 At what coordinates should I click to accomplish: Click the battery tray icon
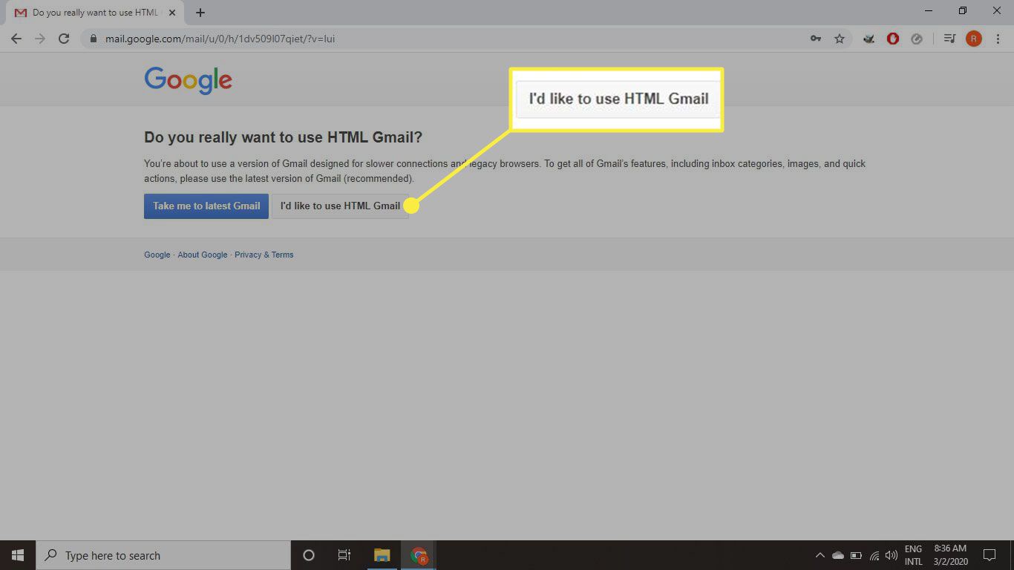tap(856, 555)
